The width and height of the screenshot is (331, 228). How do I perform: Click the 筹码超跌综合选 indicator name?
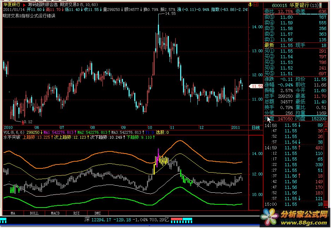tap(43, 5)
